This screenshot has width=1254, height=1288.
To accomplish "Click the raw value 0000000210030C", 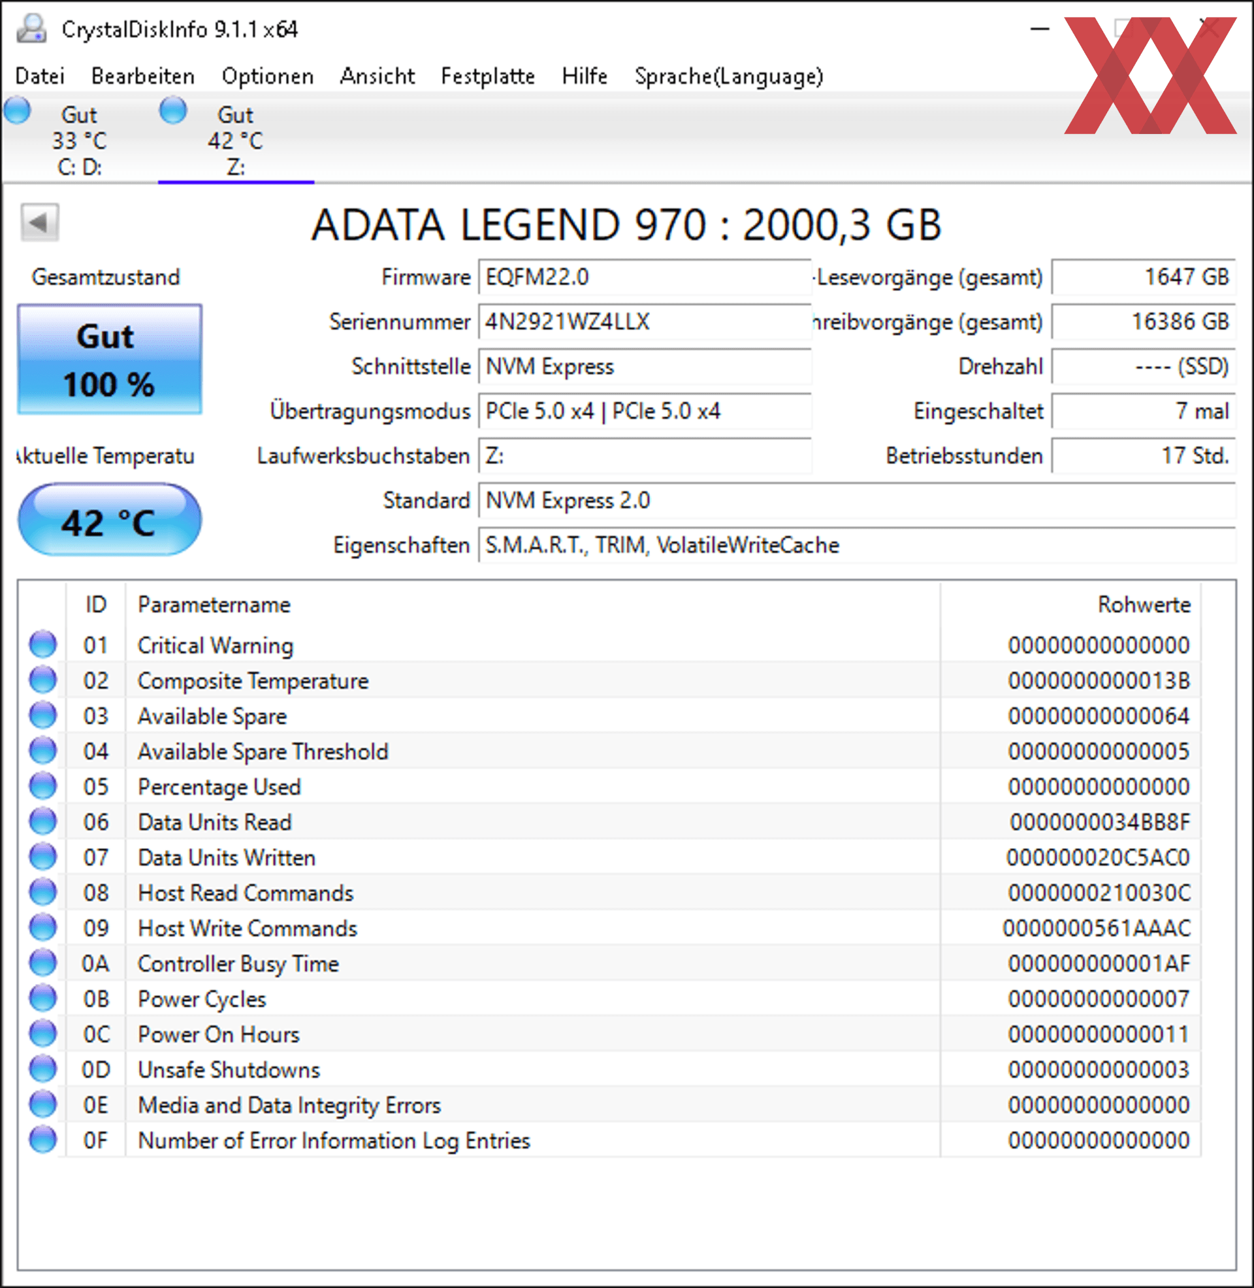I will click(1099, 893).
